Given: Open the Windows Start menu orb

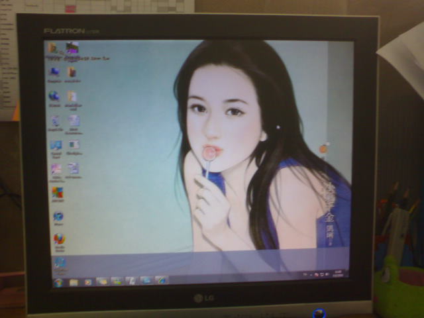Looking at the screenshot, I should click(x=58, y=282).
